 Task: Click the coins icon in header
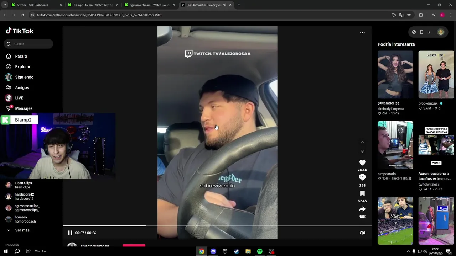pyautogui.click(x=414, y=32)
